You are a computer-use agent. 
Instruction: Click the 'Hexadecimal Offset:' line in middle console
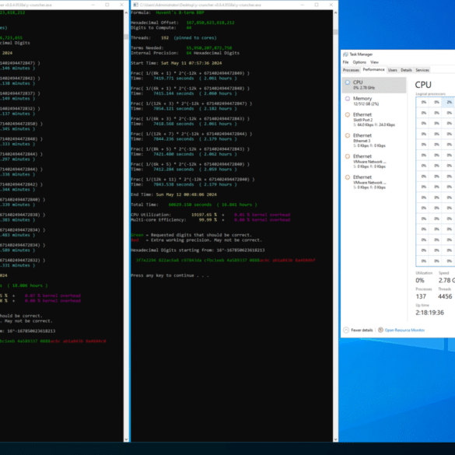pos(183,23)
